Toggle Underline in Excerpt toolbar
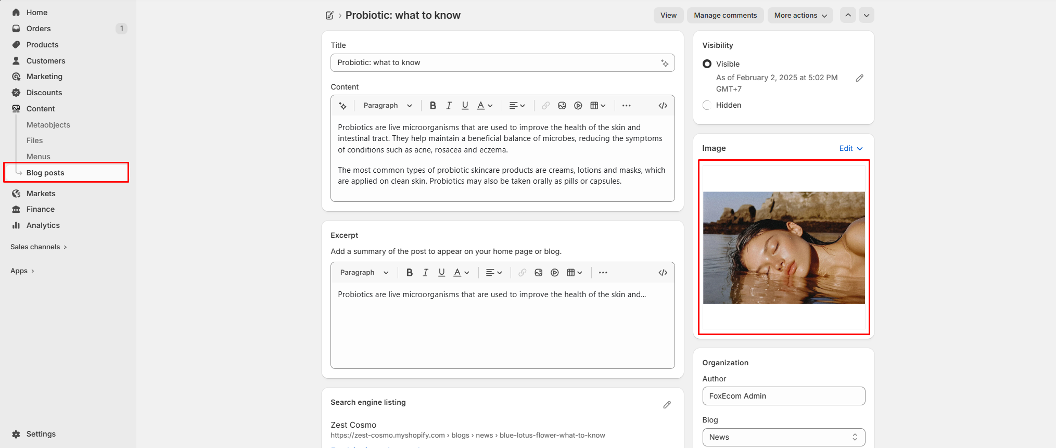This screenshot has width=1056, height=448. [441, 273]
